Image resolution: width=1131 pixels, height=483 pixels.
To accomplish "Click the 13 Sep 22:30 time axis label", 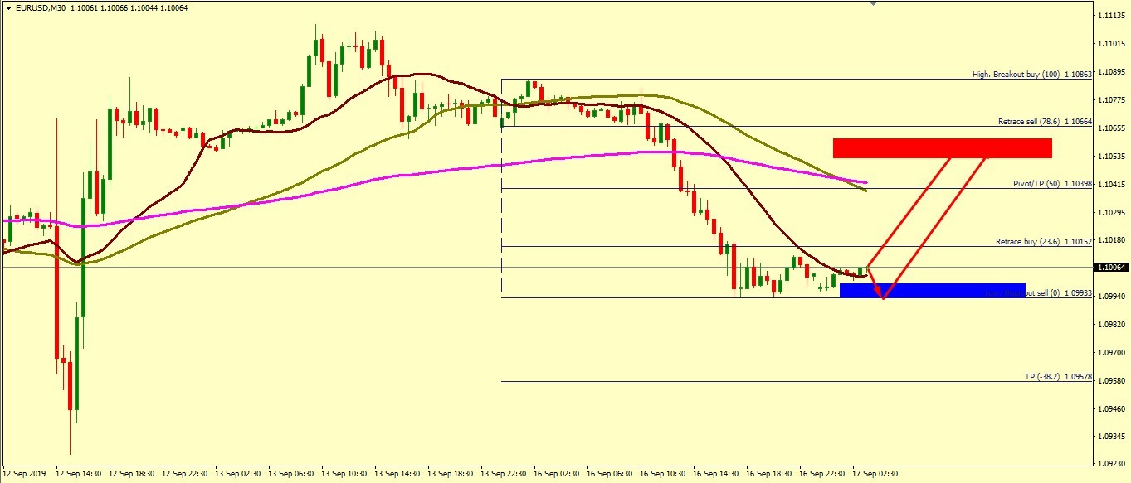I will click(x=502, y=474).
